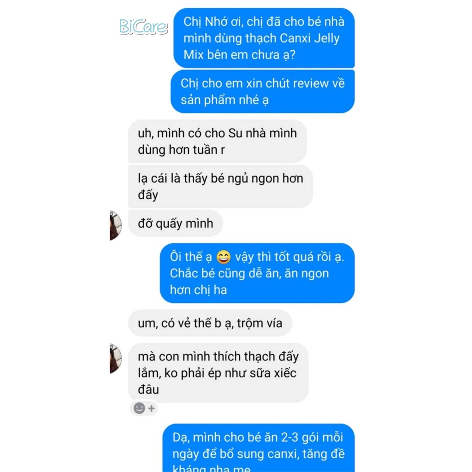Select blue message 'Ôi thế ạ vậy thì tốt'
472x472 pixels.
[257, 273]
